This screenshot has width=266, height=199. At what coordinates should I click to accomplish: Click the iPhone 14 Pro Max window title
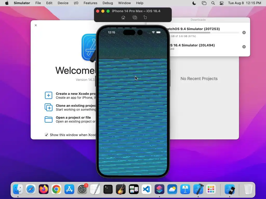click(x=136, y=11)
